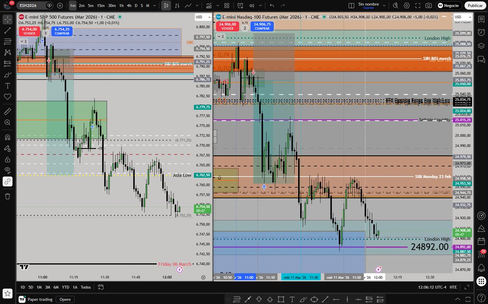The image size is (488, 304).
Task: Open the favorites star toolbar button
Action: (x=7, y=293)
